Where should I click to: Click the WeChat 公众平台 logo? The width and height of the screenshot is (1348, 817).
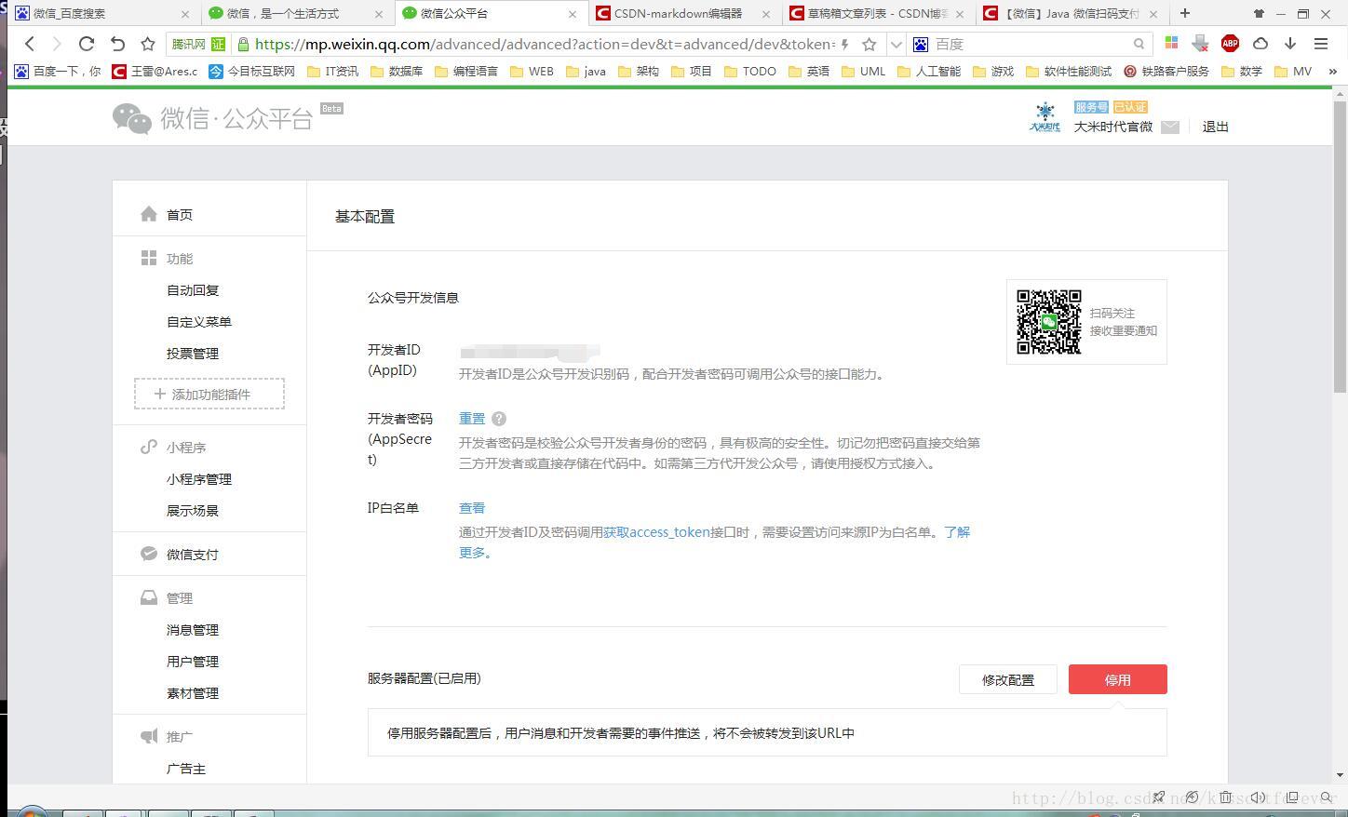pos(212,118)
